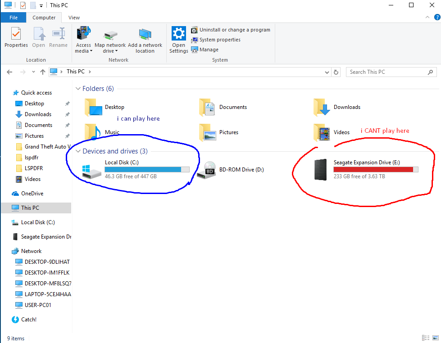Viewport: 441px width, 343px height.
Task: Open the Documents folder in main pane
Action: coord(223,107)
